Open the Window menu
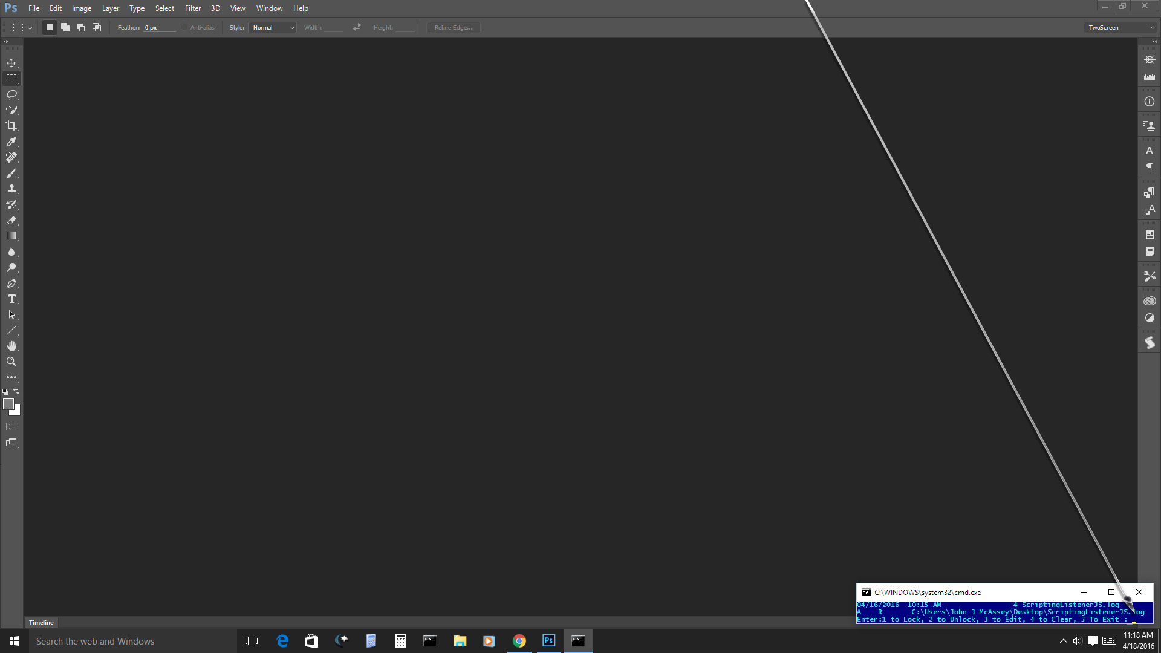Screen dimensions: 1161x653 tap(269, 8)
